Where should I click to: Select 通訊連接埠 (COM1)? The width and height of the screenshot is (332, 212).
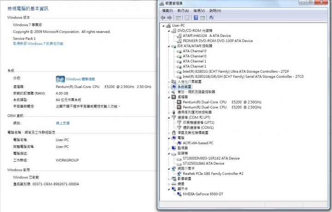click(x=198, y=128)
